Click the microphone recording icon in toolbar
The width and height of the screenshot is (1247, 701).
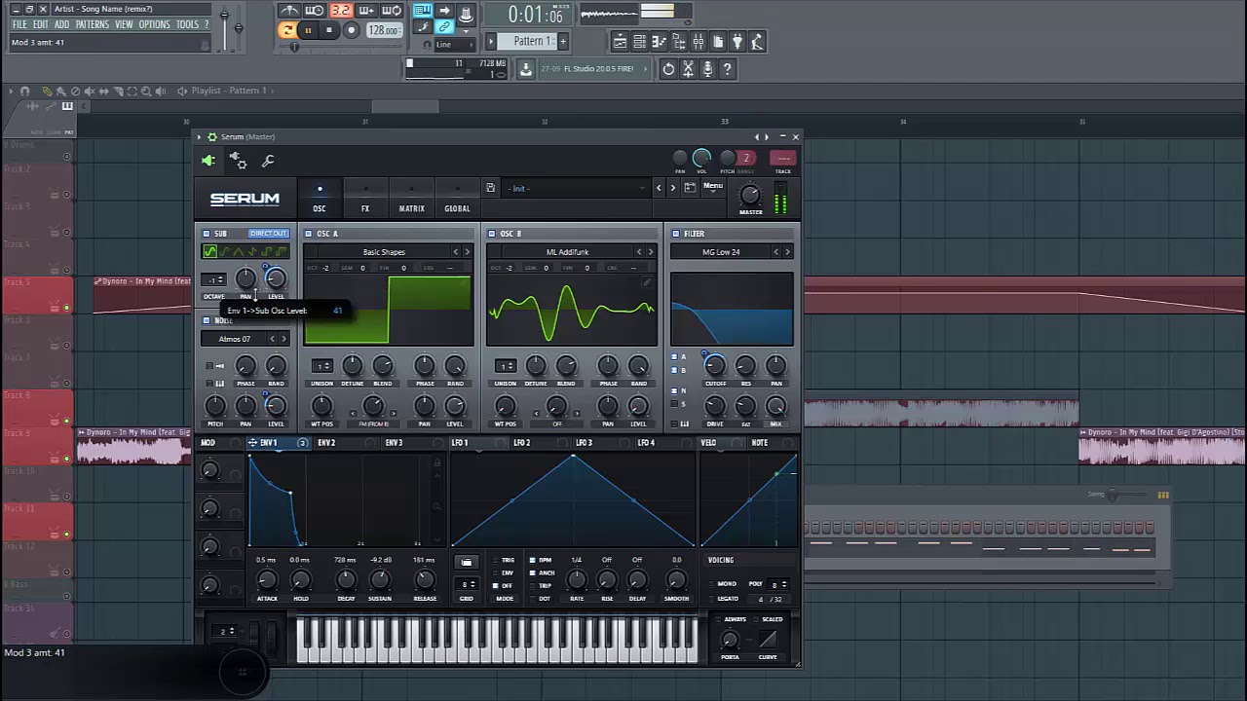(x=707, y=68)
